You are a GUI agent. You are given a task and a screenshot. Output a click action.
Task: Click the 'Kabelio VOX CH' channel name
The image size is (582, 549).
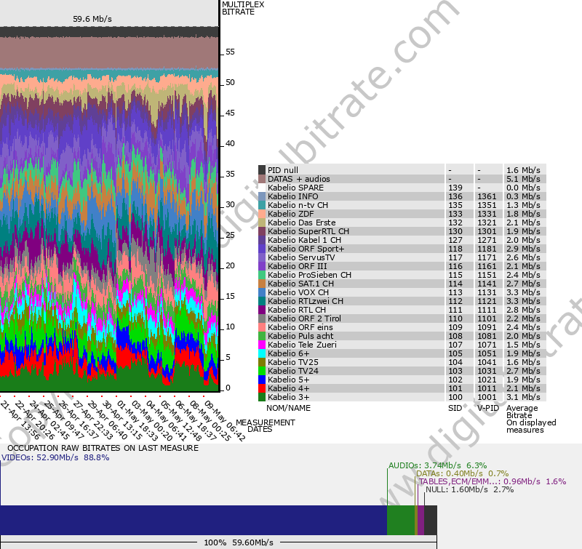pyautogui.click(x=298, y=292)
